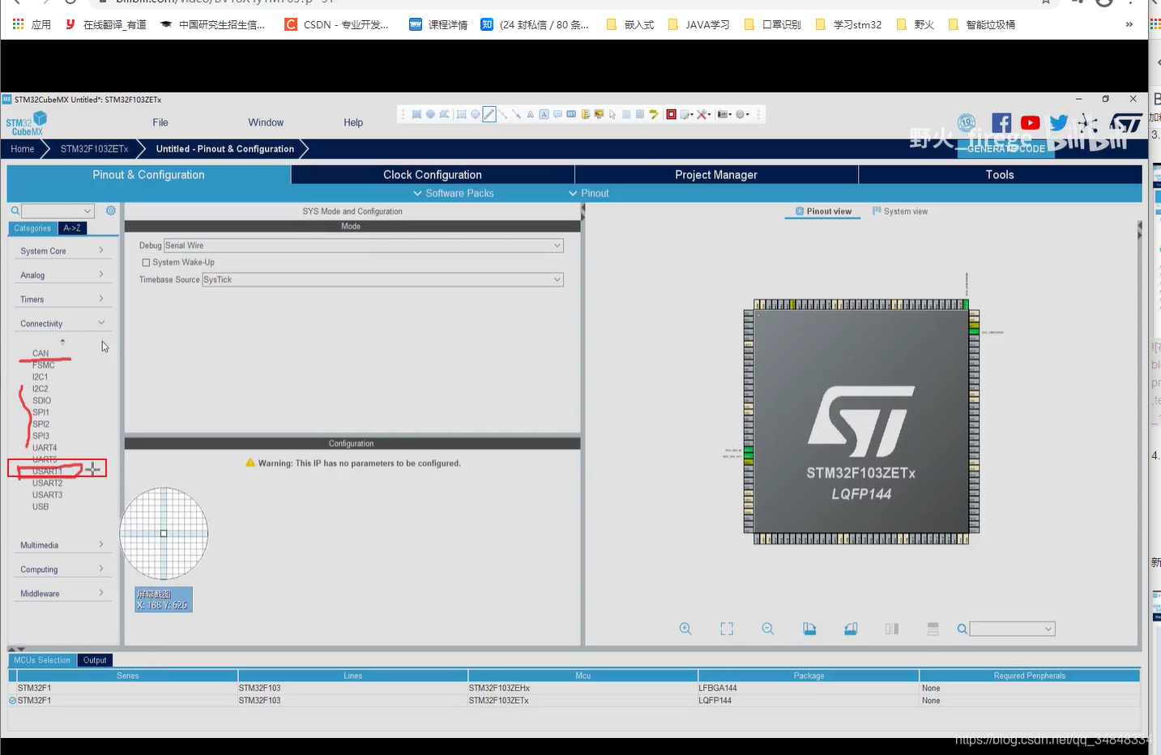The width and height of the screenshot is (1161, 755).
Task: Click the peripheral search input field
Action: [x=58, y=211]
